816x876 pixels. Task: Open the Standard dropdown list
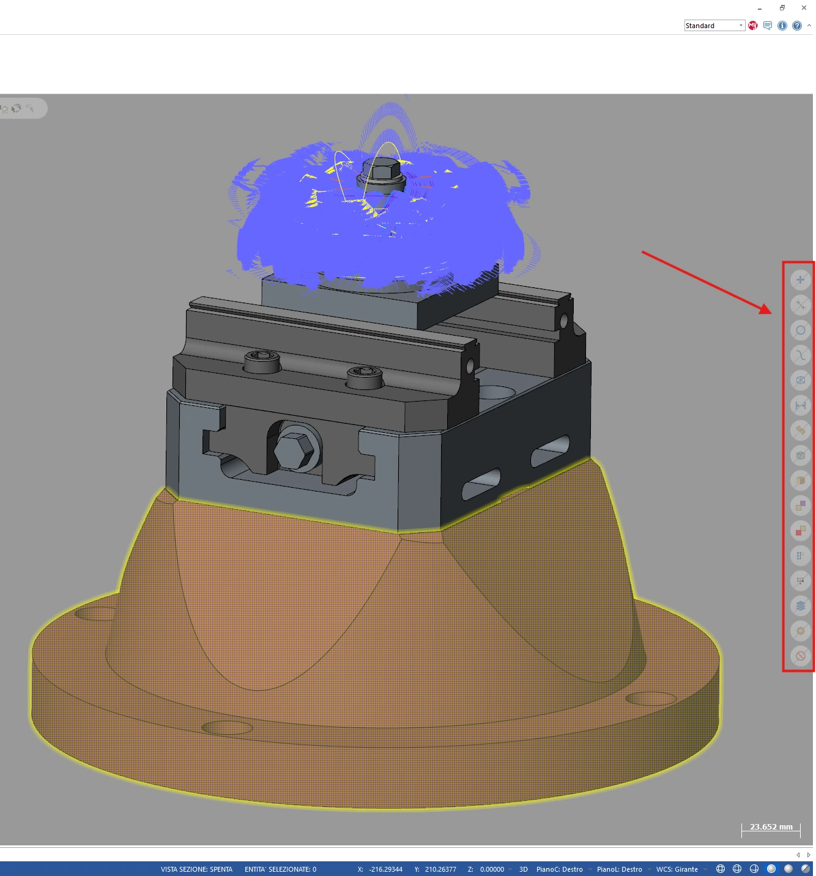coord(741,26)
